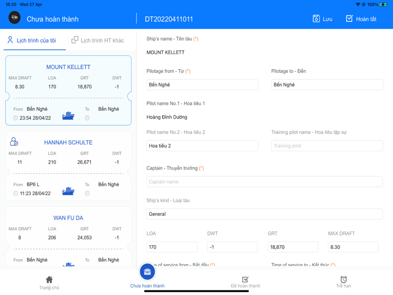Viewport: 393px width, 295px height.
Task: Click the Chưa hoàn thành header title
Action: click(53, 19)
